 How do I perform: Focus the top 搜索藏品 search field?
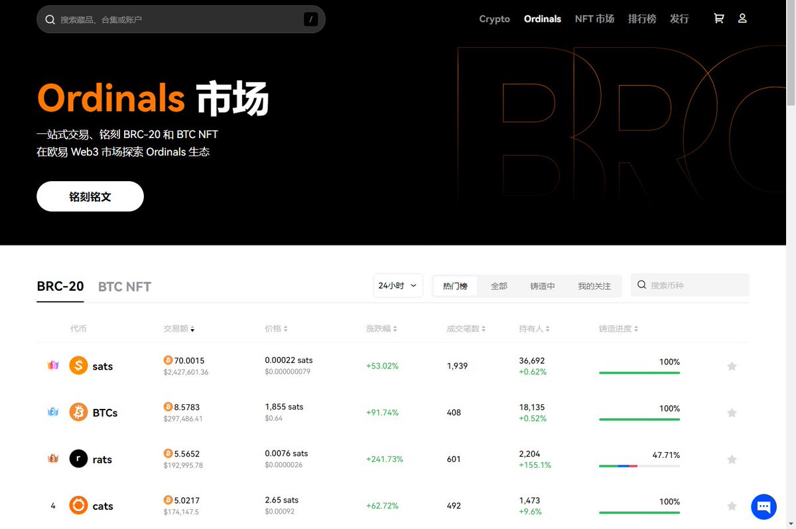point(180,19)
